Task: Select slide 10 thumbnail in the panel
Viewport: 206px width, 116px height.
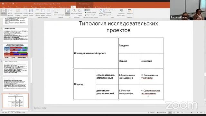Action: tap(15, 35)
